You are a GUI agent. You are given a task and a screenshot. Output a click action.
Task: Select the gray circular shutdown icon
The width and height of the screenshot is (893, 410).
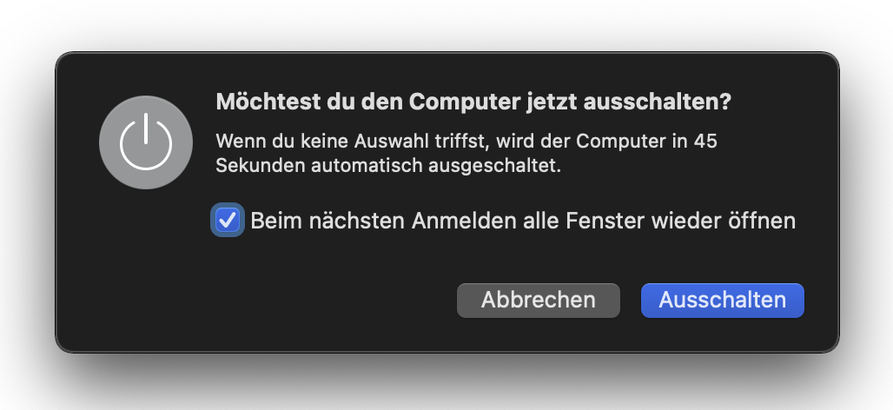[x=147, y=142]
